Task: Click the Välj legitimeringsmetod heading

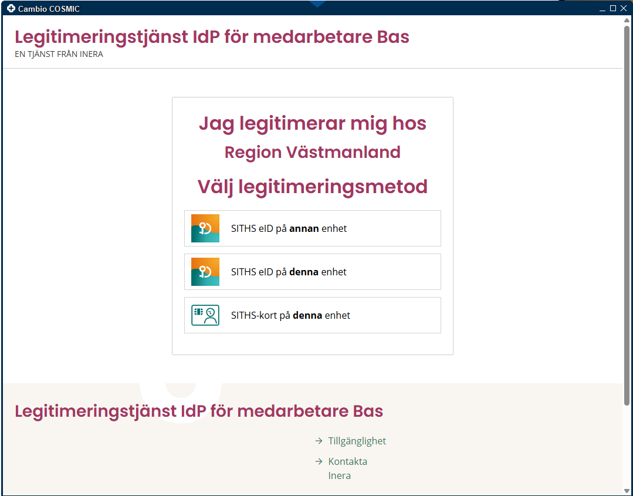Action: click(312, 187)
